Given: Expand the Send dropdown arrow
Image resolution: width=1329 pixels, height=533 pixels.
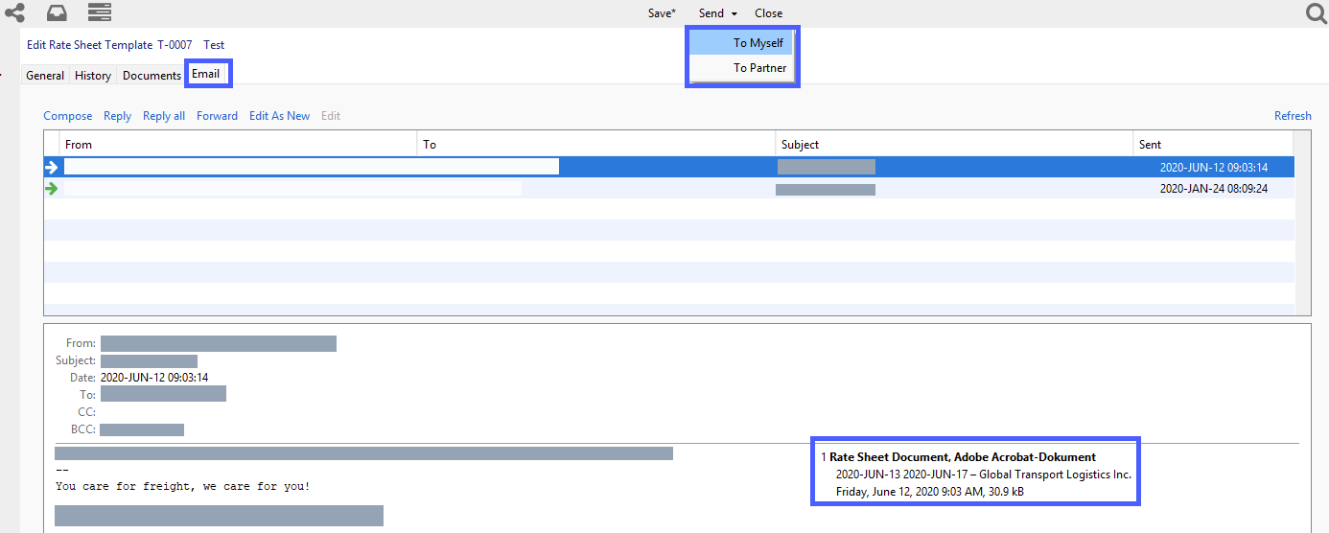Looking at the screenshot, I should 734,13.
